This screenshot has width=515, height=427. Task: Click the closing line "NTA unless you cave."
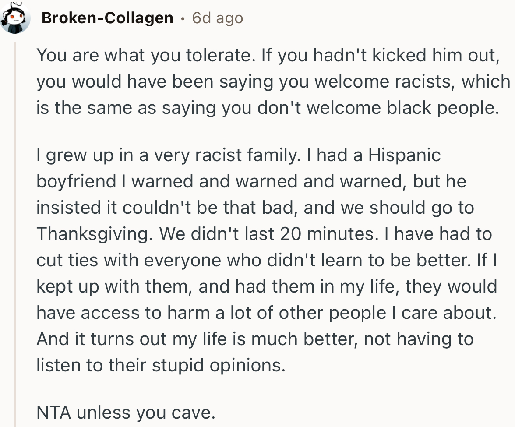[126, 412]
